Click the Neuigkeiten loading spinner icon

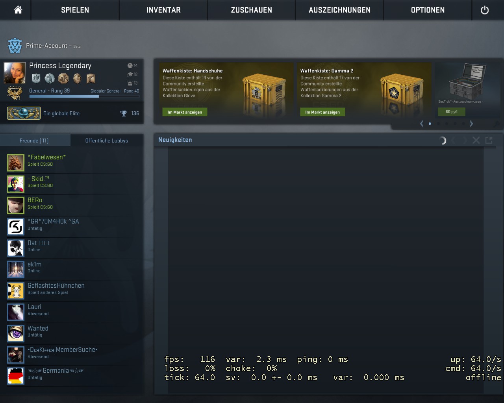pos(442,140)
